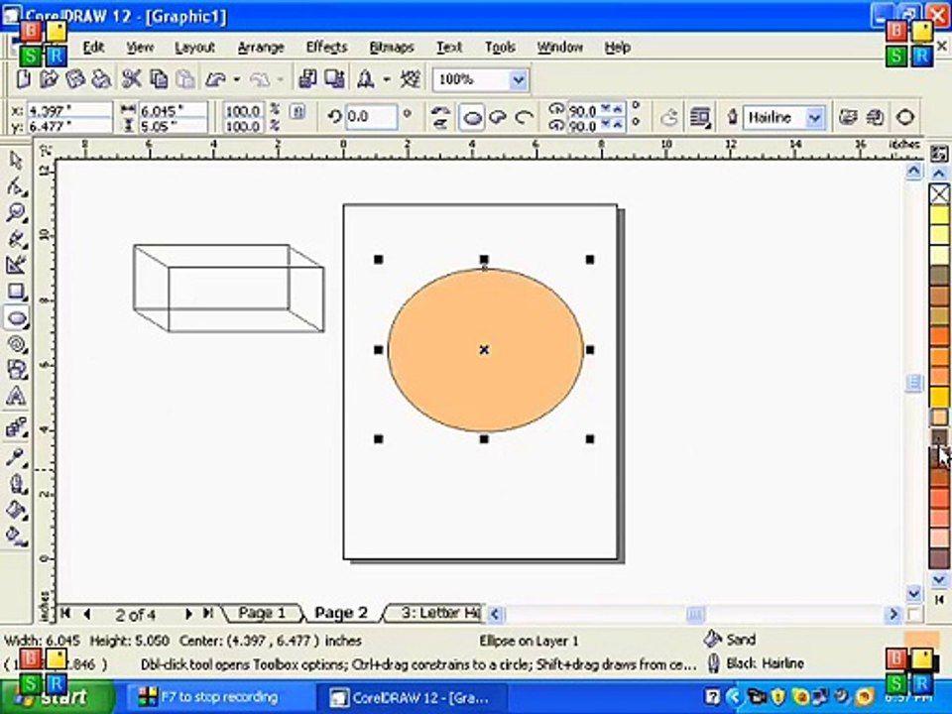Select the Zoom tool magnifier

click(17, 212)
